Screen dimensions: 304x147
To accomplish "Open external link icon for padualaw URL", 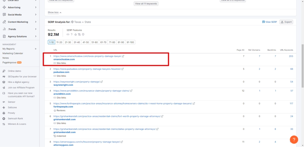I will coord(123,69).
